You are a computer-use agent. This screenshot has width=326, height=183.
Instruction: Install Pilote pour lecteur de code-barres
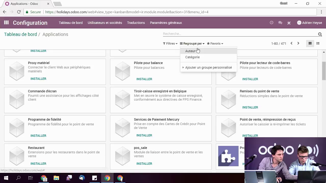pos(250,79)
